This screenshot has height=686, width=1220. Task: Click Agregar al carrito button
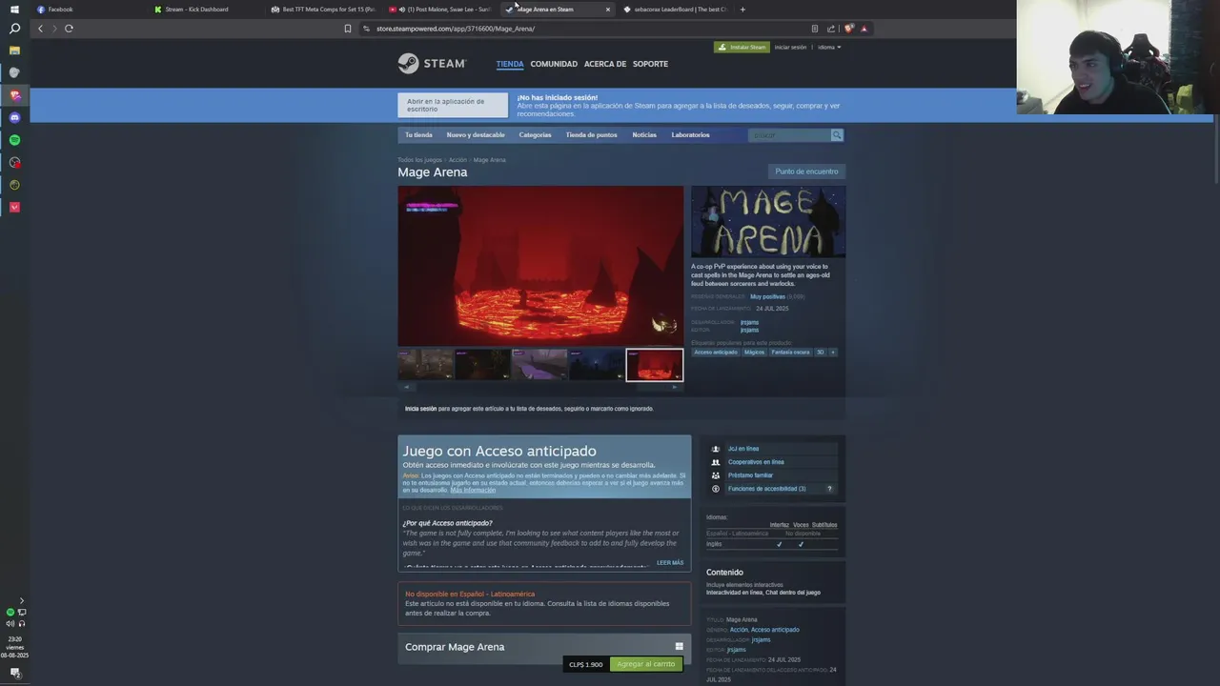coord(646,664)
